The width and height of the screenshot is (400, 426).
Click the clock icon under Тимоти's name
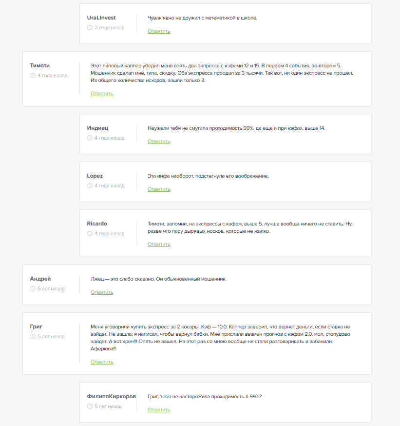pos(33,76)
